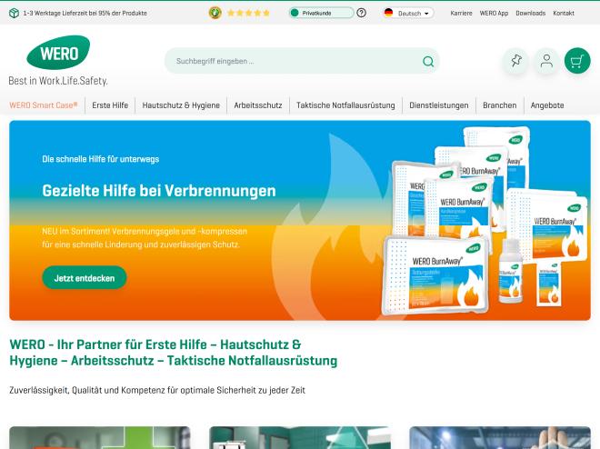
Task: Click the Karriere link
Action: pos(461,13)
